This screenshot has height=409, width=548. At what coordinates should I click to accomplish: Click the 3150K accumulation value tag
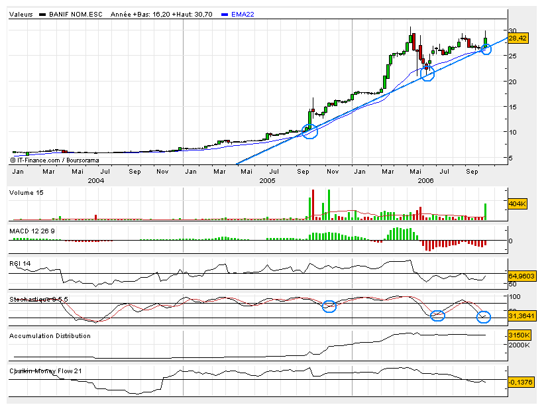pos(520,335)
